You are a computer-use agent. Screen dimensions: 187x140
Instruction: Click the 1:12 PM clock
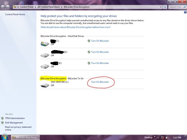click(177, 138)
